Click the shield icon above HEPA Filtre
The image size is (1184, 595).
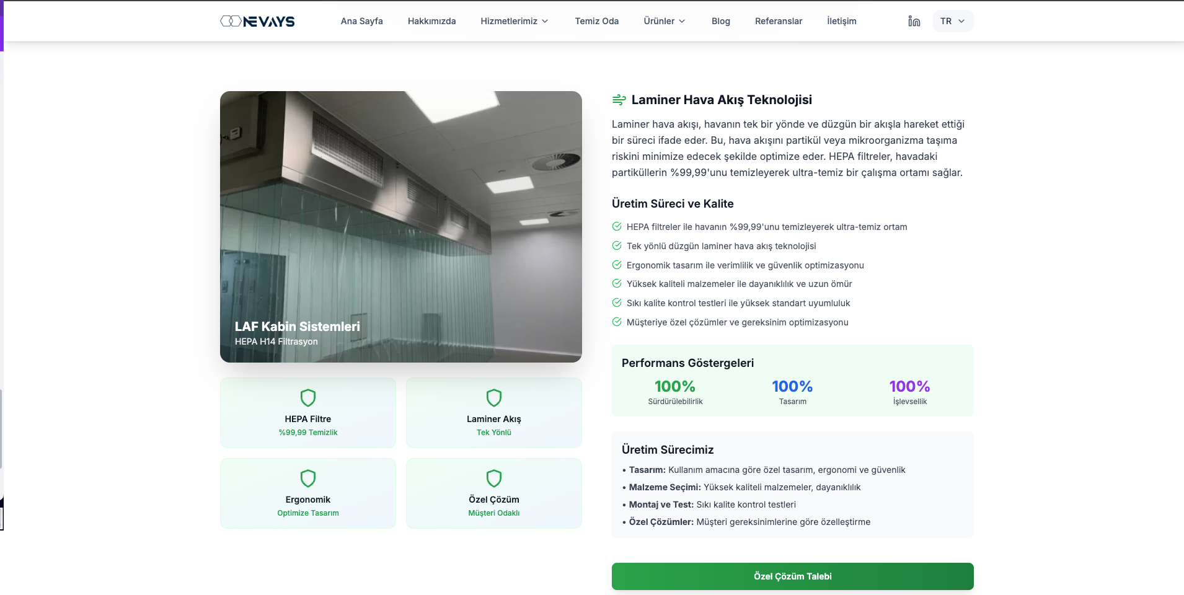[x=308, y=397]
